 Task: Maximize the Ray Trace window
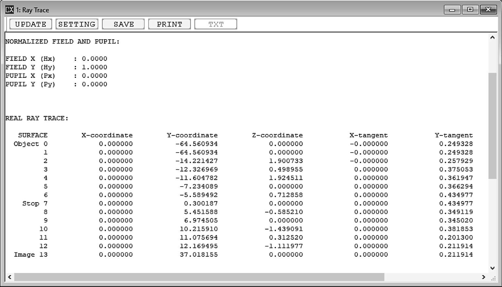(470, 10)
